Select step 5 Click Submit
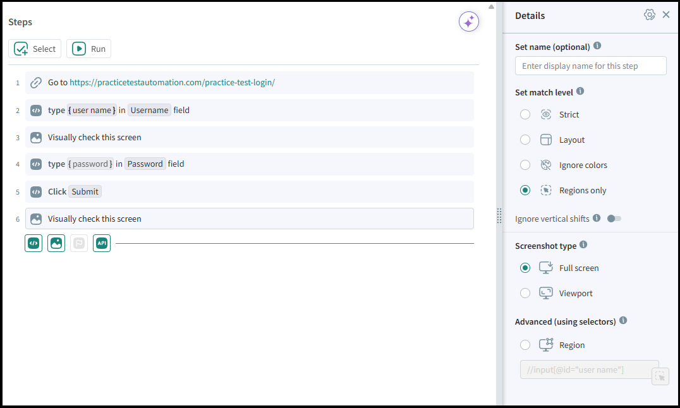This screenshot has height=408, width=680. coord(249,192)
